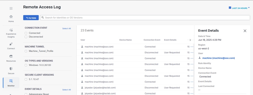Viewport: 253px width, 95px height.
Task: Open the Monitor section
Action: click(11, 83)
